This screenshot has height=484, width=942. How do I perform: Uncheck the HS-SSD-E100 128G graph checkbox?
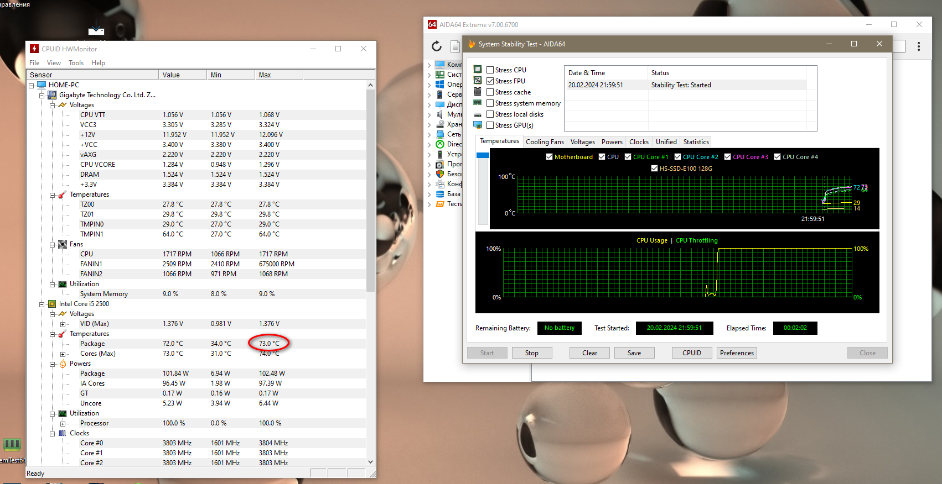(654, 169)
